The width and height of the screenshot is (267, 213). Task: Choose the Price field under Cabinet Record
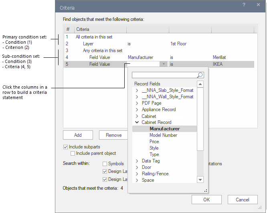pyautogui.click(x=154, y=142)
